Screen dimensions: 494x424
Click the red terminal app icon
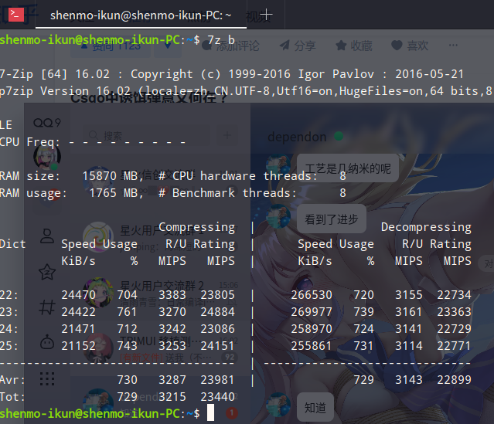[16, 15]
